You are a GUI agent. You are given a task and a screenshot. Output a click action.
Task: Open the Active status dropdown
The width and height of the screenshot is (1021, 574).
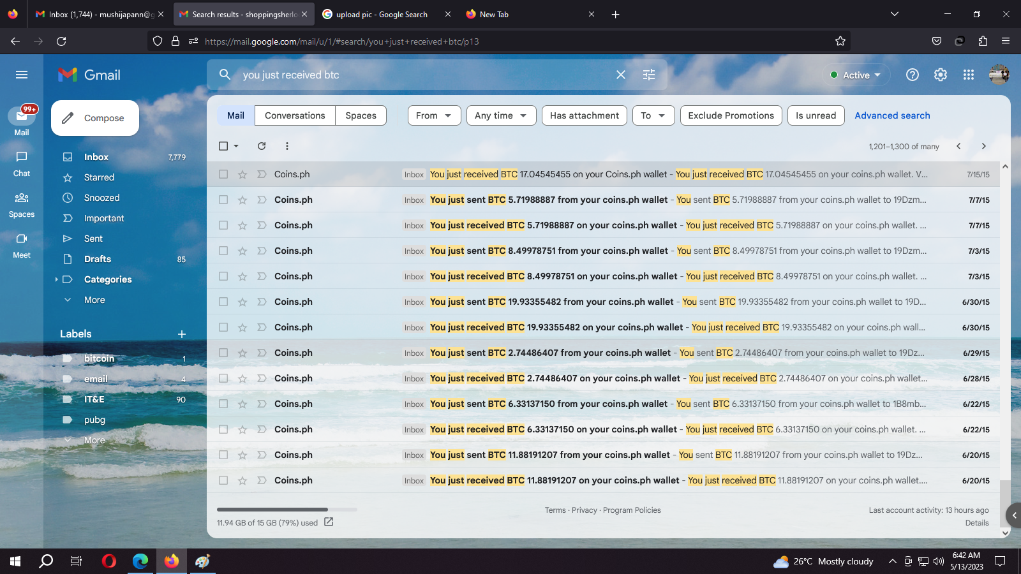(856, 75)
